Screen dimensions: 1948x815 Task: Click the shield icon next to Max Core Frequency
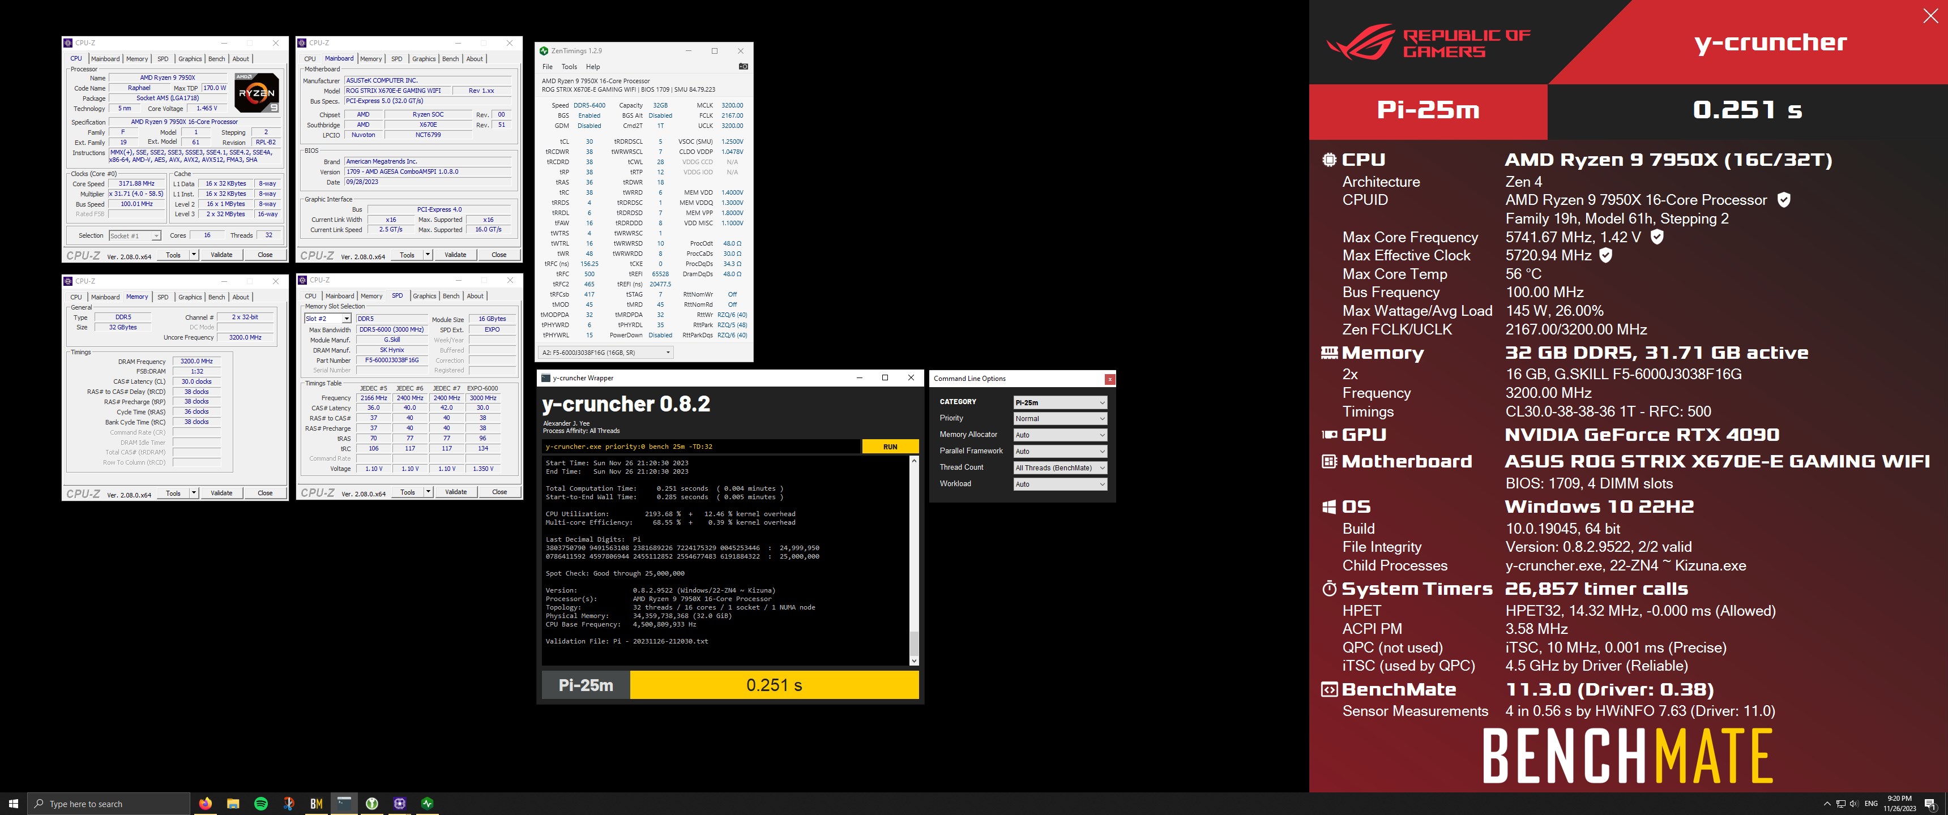click(x=1656, y=237)
